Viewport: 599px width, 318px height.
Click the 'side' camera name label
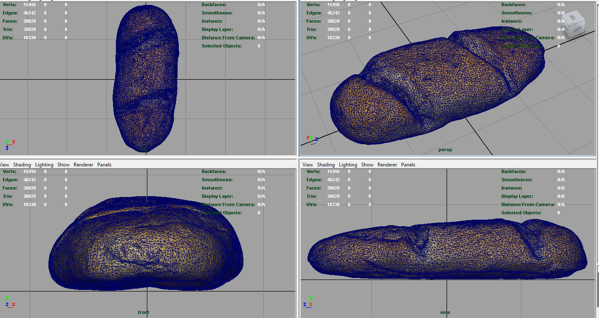(x=445, y=312)
